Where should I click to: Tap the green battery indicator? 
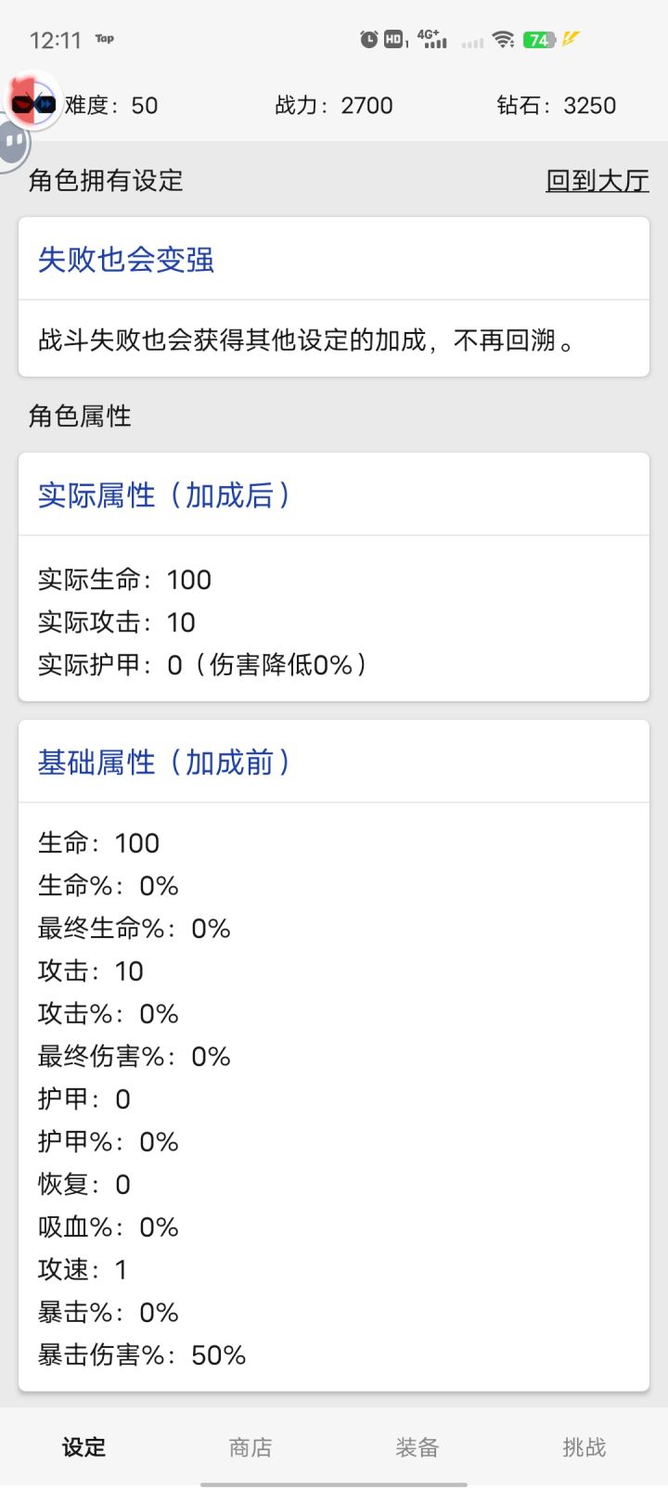click(x=539, y=40)
